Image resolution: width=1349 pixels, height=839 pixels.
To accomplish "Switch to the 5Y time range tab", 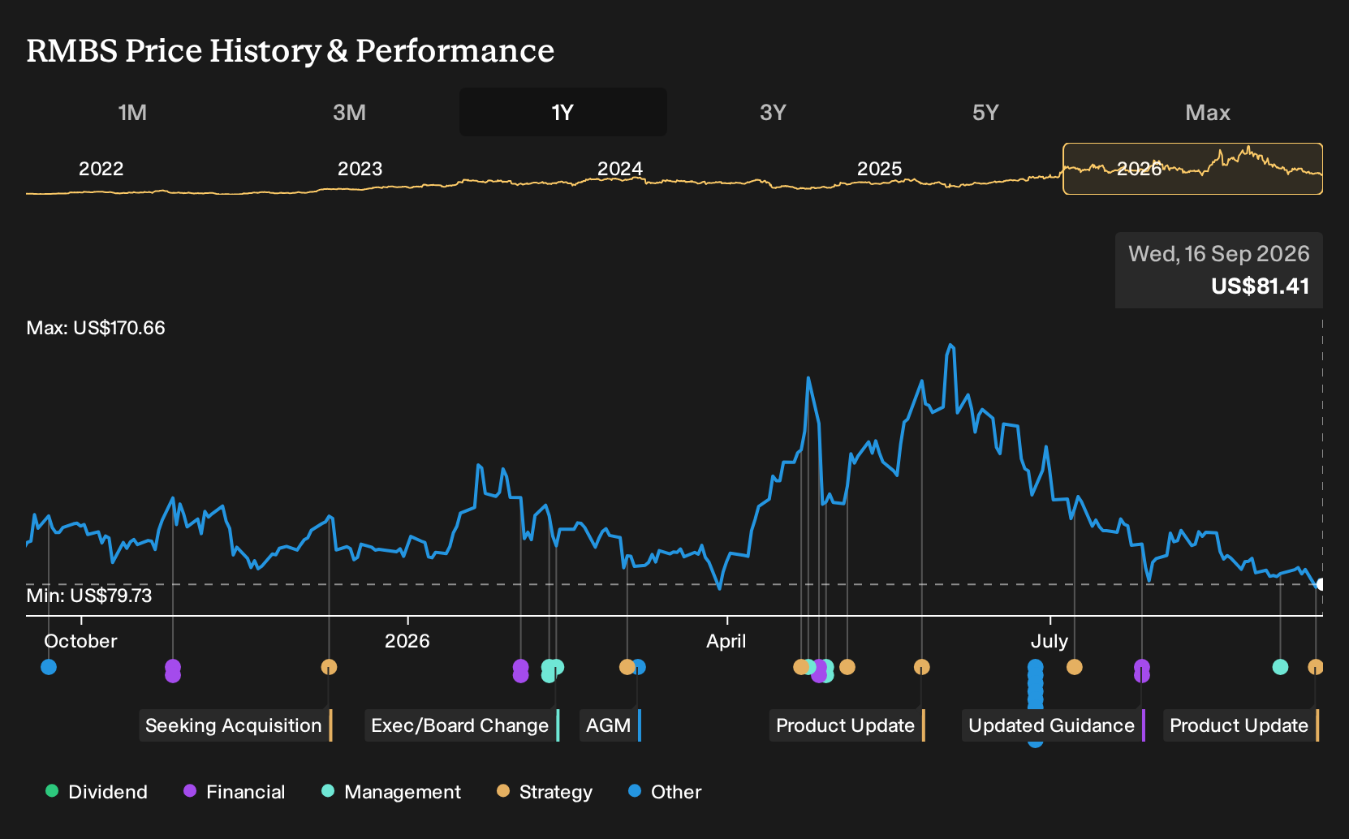I will tap(985, 113).
